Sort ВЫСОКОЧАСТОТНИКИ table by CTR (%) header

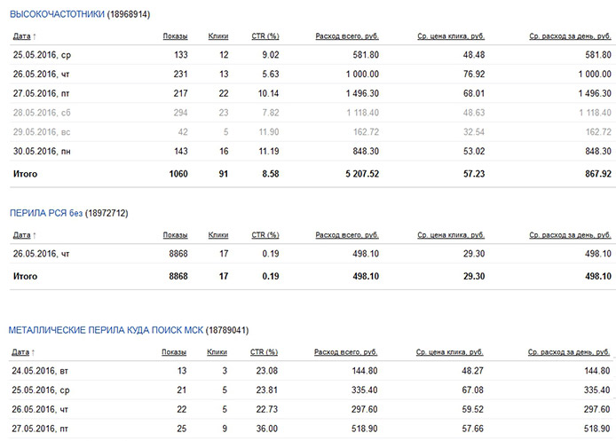(265, 36)
